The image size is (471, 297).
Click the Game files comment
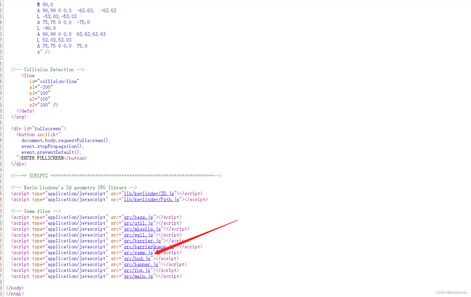[x=36, y=211]
